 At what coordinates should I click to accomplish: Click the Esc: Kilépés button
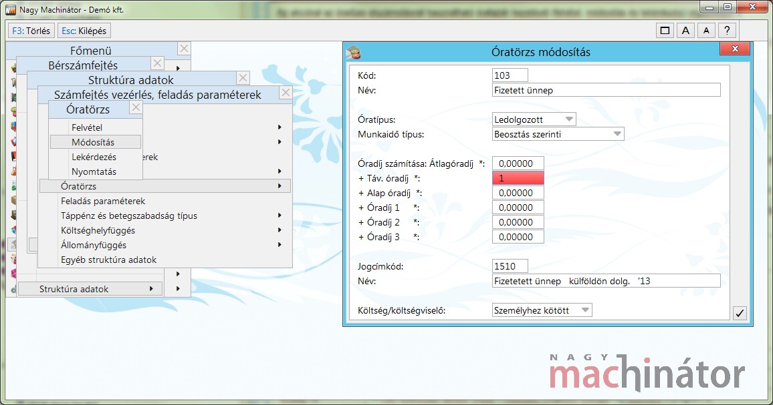(84, 31)
